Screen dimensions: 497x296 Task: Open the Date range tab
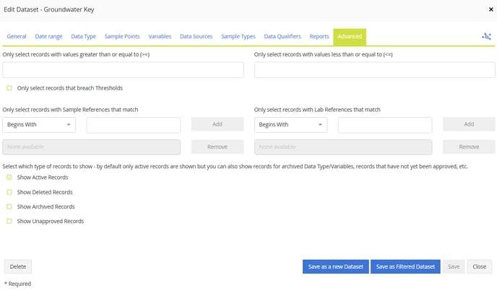click(x=48, y=36)
